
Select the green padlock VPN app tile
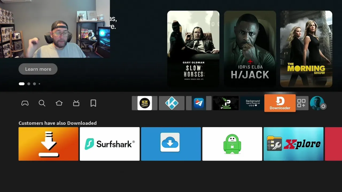click(x=232, y=144)
